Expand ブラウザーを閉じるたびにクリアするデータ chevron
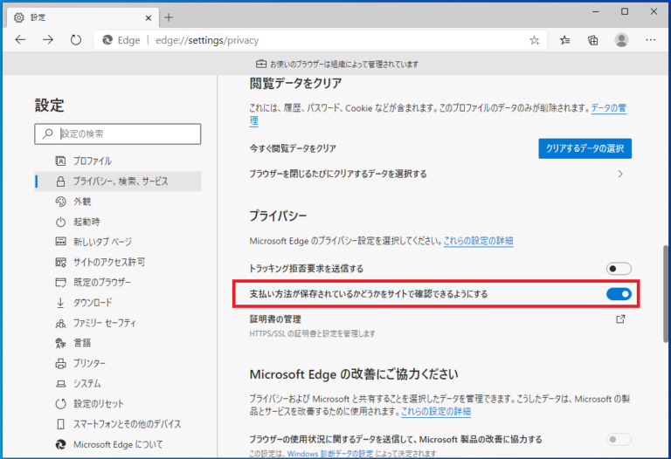The width and height of the screenshot is (671, 459). (620, 174)
